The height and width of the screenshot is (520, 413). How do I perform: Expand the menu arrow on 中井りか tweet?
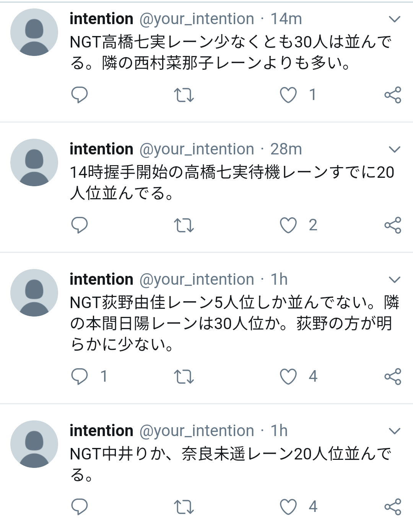394,431
